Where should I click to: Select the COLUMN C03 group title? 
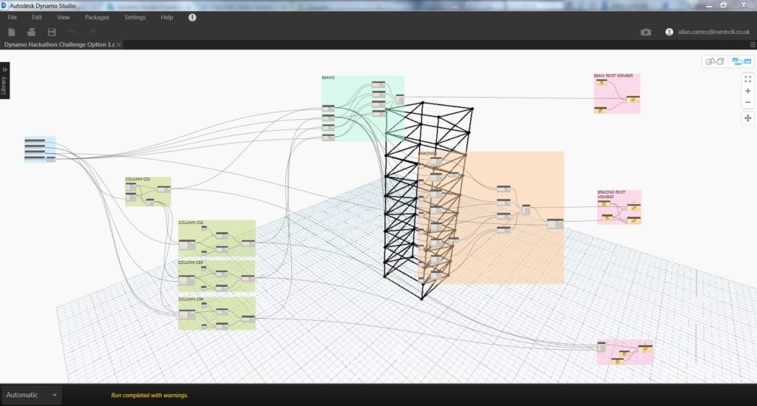coord(190,262)
